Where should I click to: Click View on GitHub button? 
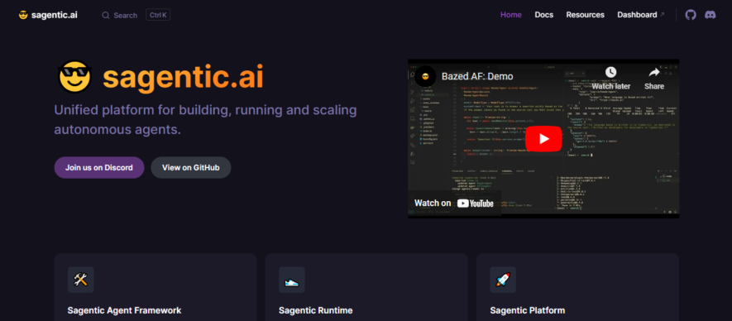pos(190,167)
